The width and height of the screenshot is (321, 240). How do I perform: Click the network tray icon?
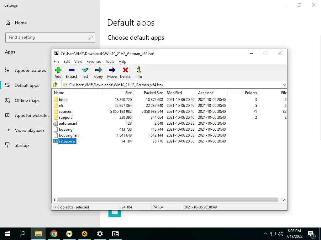click(273, 234)
